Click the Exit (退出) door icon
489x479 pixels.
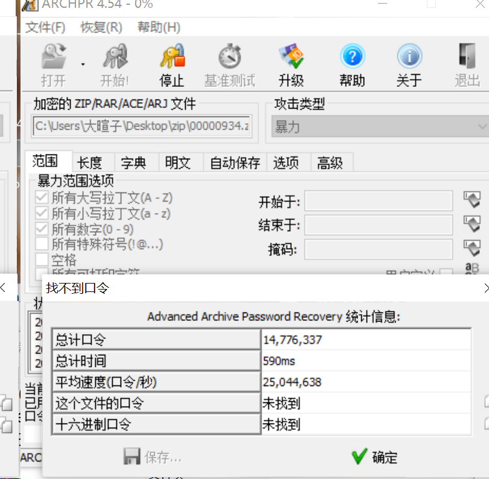467,57
